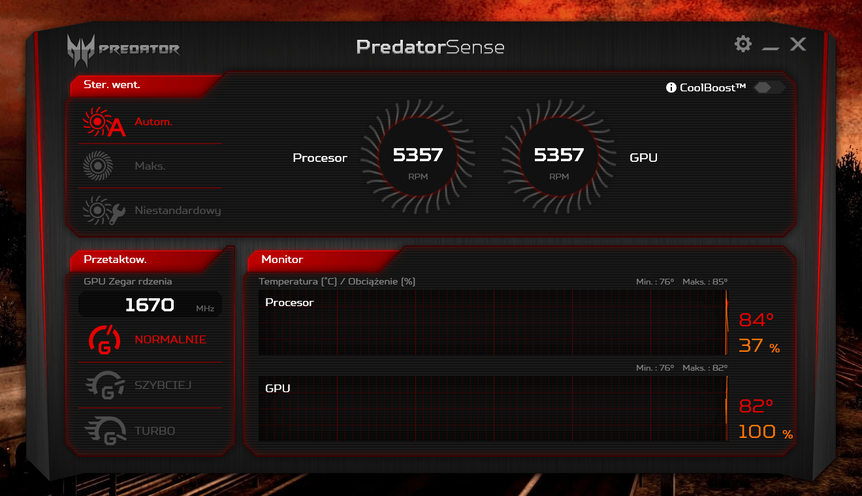
Task: Click Procesor 'Maks.: 85°' text
Action: coord(705,281)
